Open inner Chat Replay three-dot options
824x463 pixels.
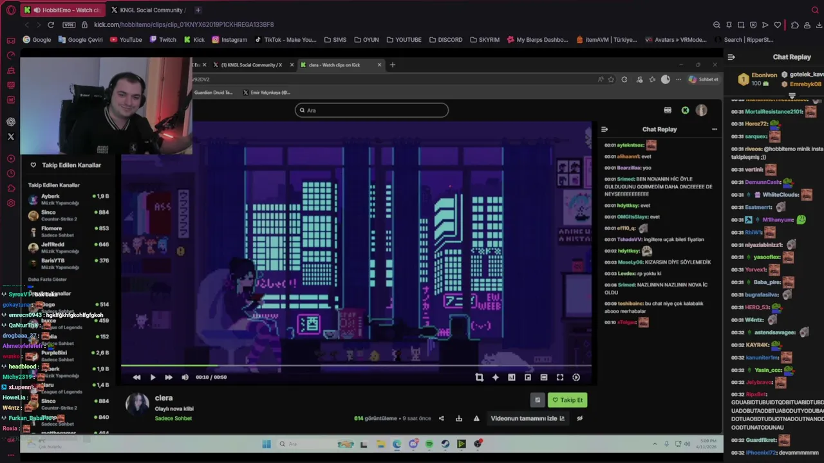tap(714, 129)
